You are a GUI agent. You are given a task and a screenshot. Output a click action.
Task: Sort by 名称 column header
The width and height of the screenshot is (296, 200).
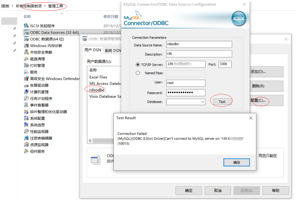coord(27,17)
